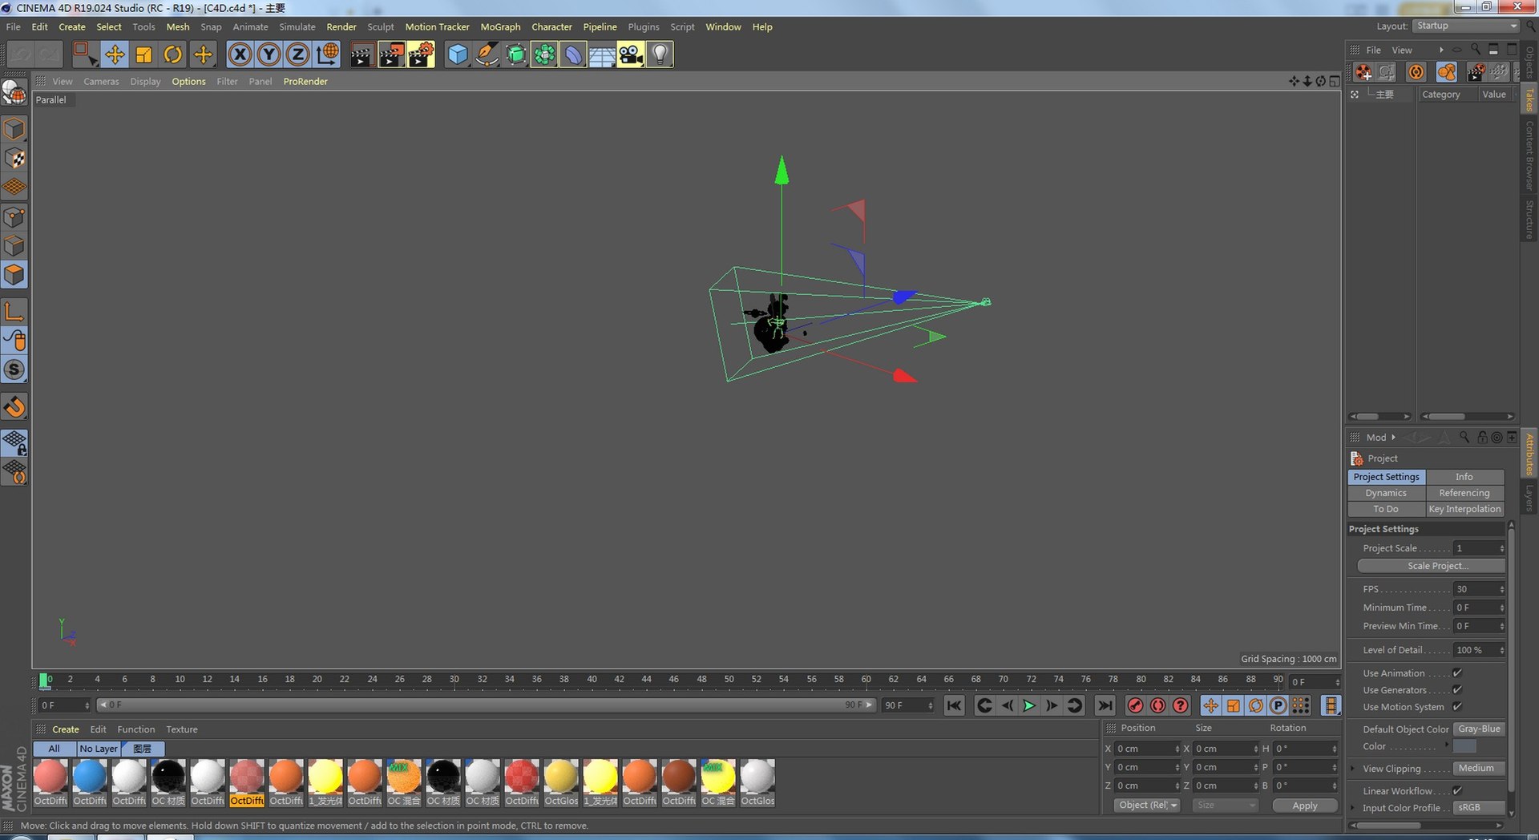This screenshot has height=840, width=1539.
Task: Expand the Input Color Profile arrow
Action: click(x=1353, y=808)
